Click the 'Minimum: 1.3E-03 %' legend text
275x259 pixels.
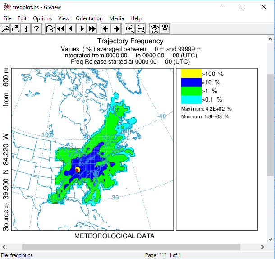205,116
